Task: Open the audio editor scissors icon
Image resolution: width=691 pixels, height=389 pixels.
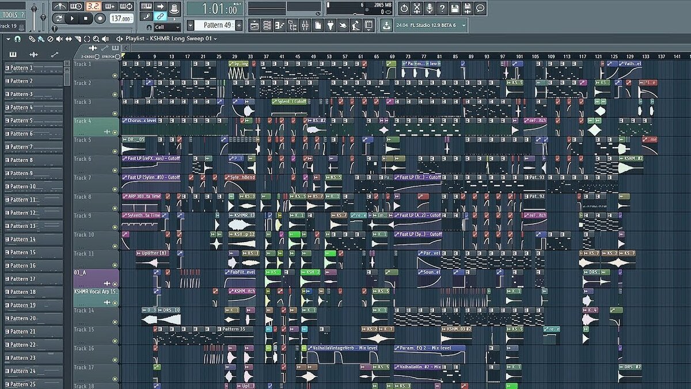Action: pos(417,9)
